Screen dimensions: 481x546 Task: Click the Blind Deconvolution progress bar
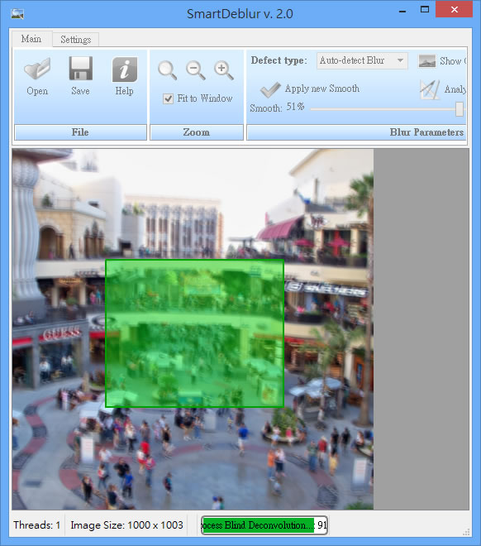264,525
